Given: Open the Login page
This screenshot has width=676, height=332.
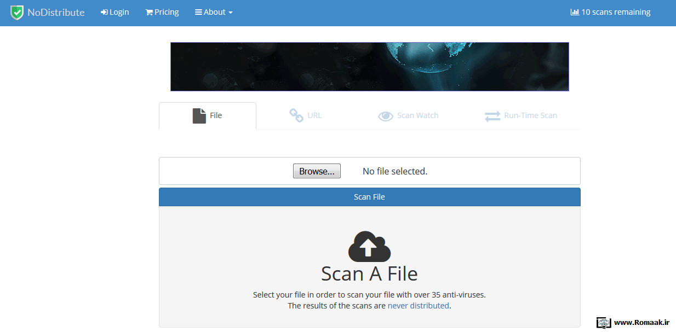Looking at the screenshot, I should [x=115, y=12].
